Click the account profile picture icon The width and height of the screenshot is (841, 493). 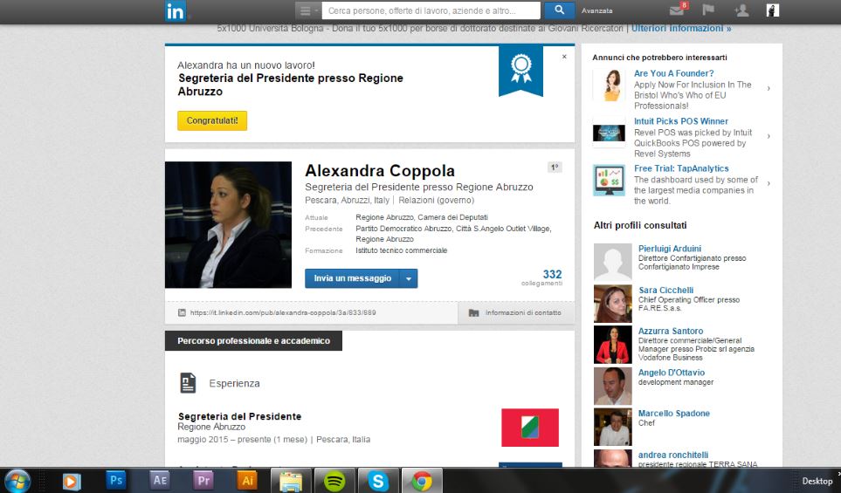tap(772, 10)
